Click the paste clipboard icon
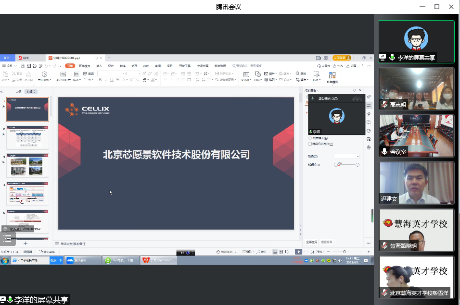Screen dimensions: 460x305 (6, 74)
